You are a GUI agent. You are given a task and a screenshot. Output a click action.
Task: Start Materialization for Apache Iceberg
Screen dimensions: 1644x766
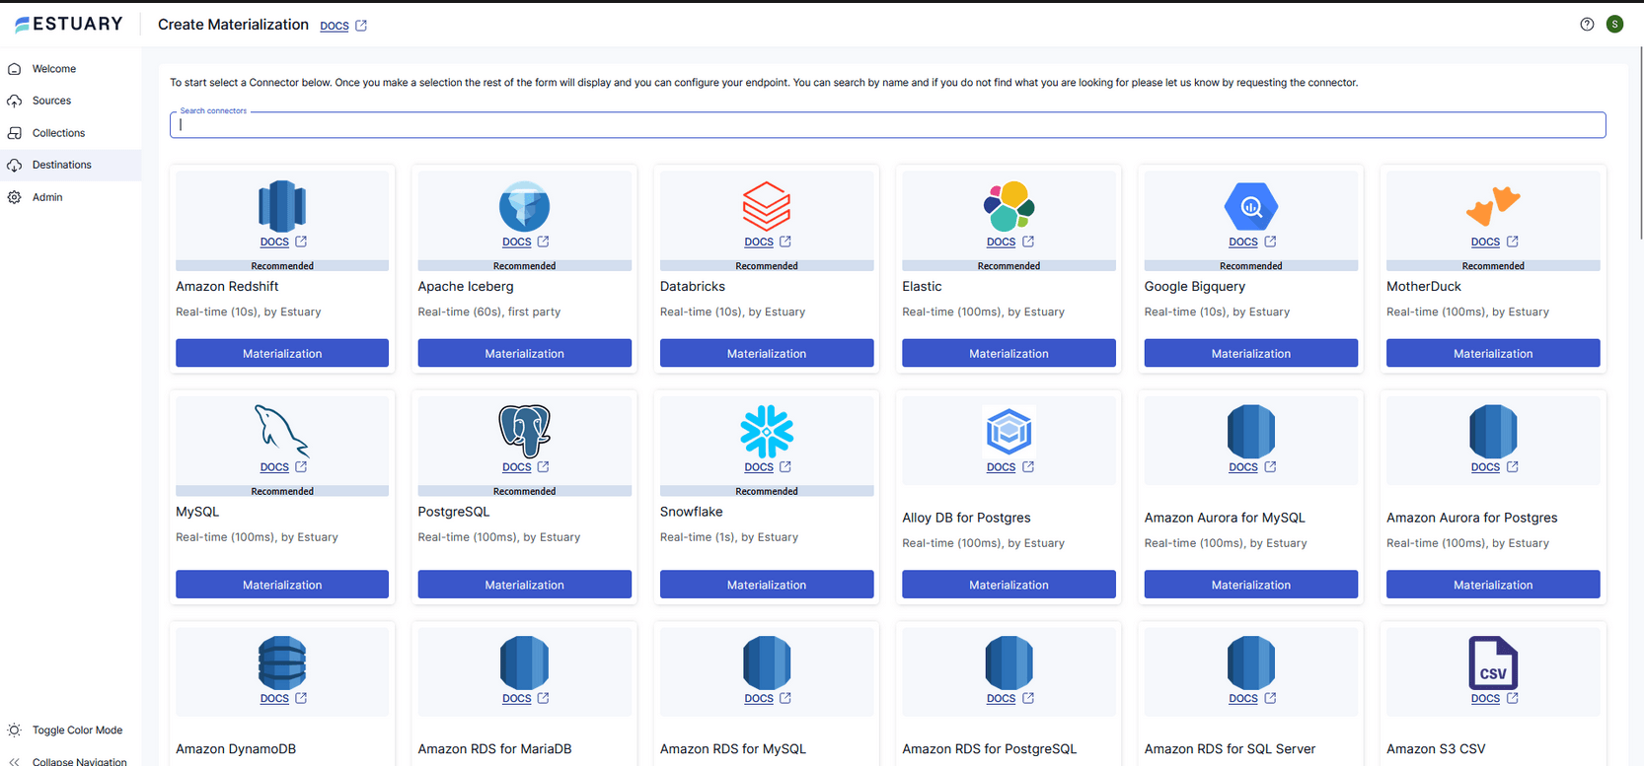524,353
